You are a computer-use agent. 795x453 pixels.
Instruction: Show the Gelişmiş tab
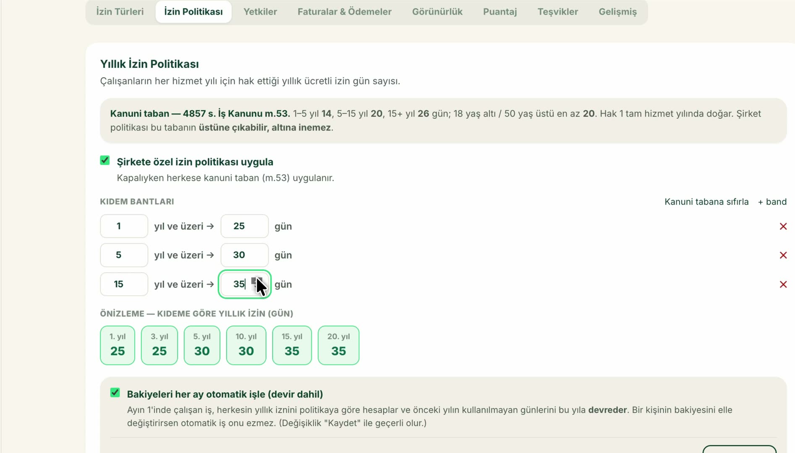click(x=618, y=12)
